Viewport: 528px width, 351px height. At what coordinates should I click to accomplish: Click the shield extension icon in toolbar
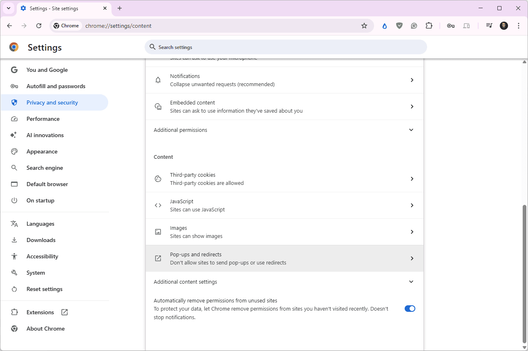click(399, 26)
